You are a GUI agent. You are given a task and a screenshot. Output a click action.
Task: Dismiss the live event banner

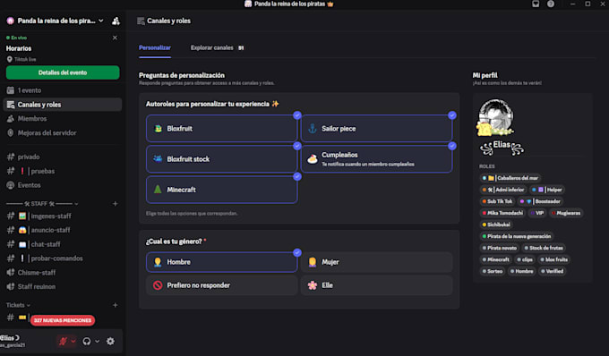click(115, 38)
